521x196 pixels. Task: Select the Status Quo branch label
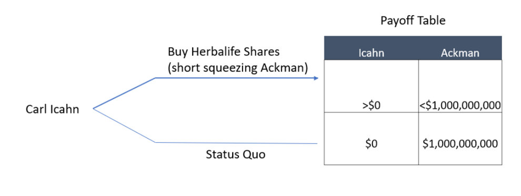236,154
